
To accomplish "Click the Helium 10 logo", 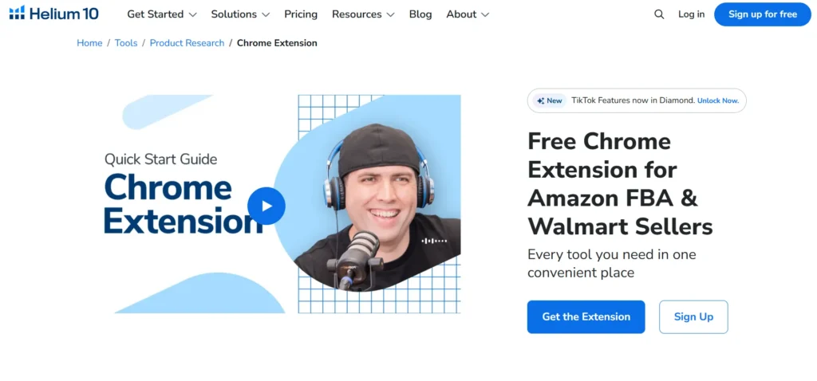I will pos(53,13).
